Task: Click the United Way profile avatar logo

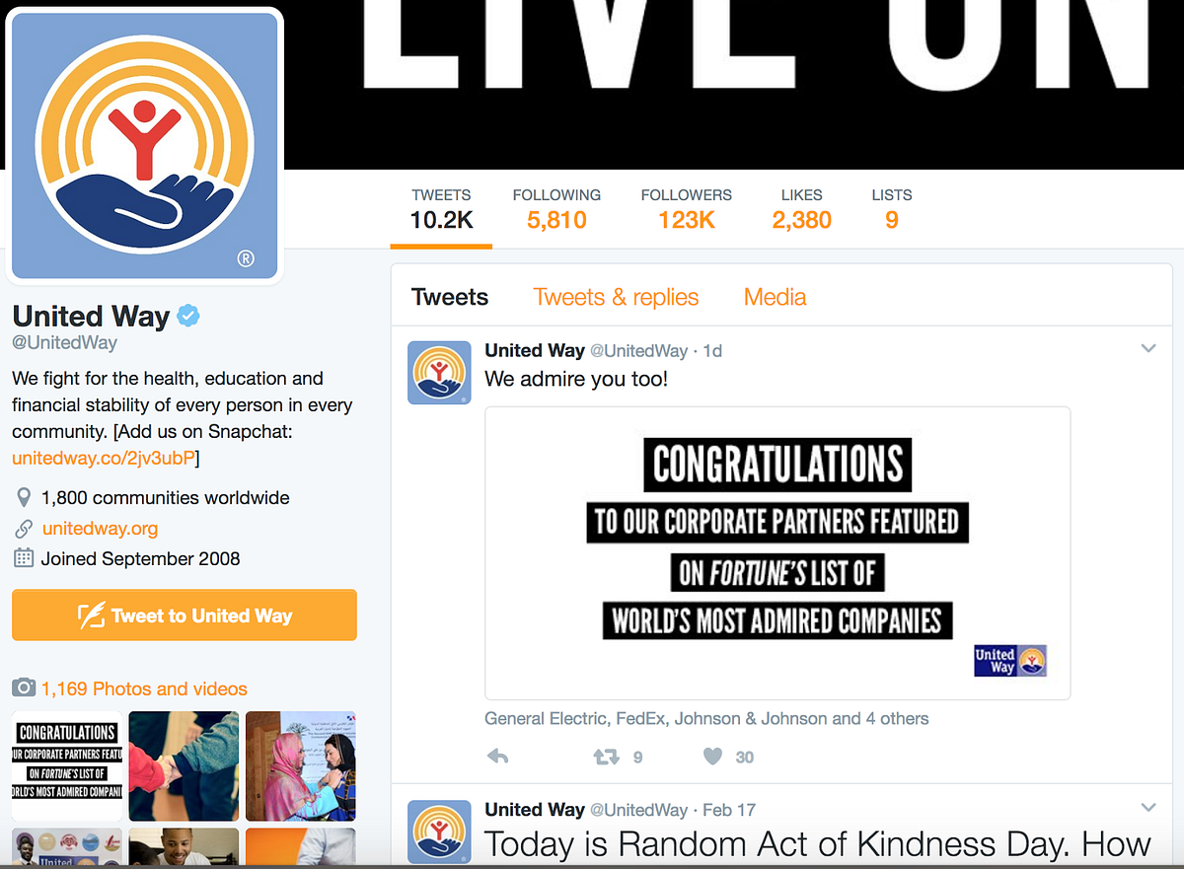Action: coord(145,145)
